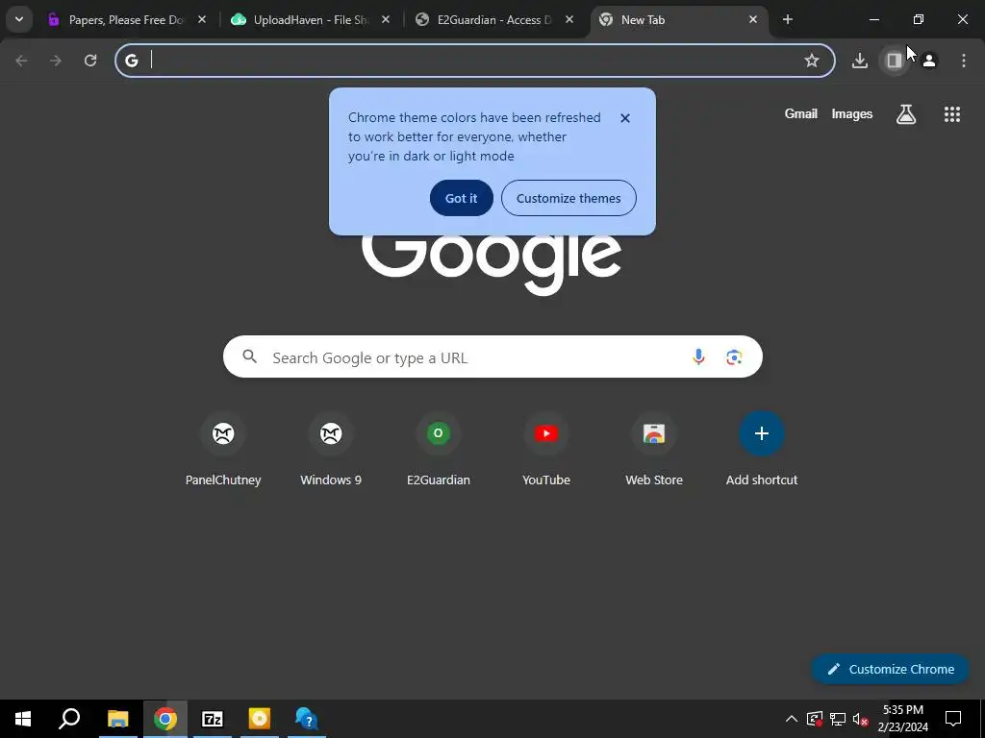Start voice search with microphone icon
This screenshot has width=985, height=738.
(698, 357)
